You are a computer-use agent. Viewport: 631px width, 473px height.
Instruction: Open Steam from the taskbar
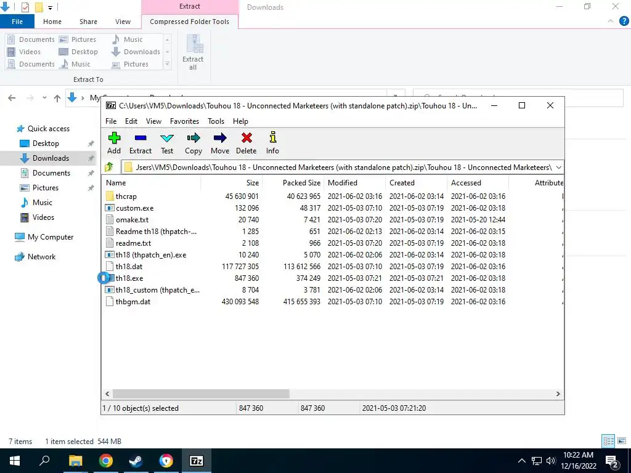tap(136, 461)
